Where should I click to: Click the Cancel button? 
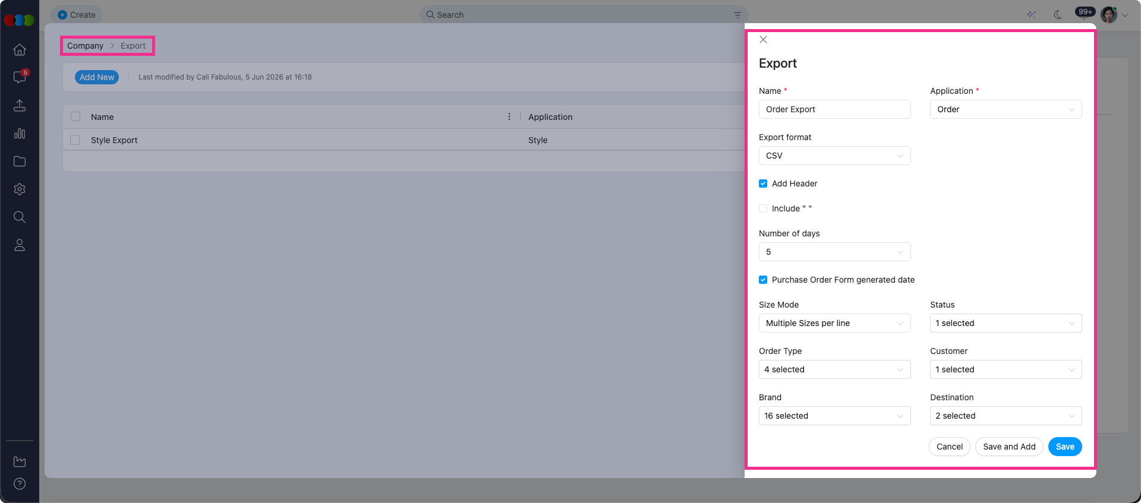pyautogui.click(x=950, y=447)
